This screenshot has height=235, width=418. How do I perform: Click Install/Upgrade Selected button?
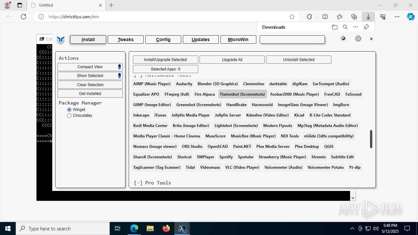[166, 60]
